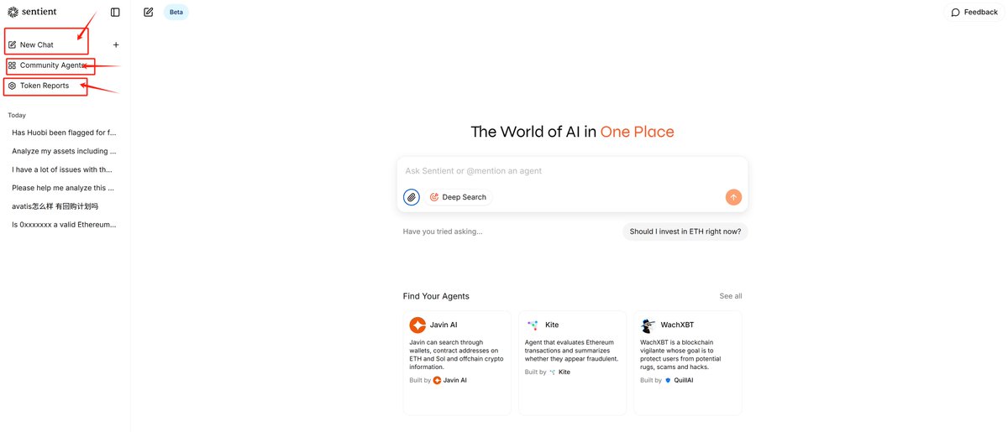
Task: Click the paperclip attachment icon
Action: point(412,197)
